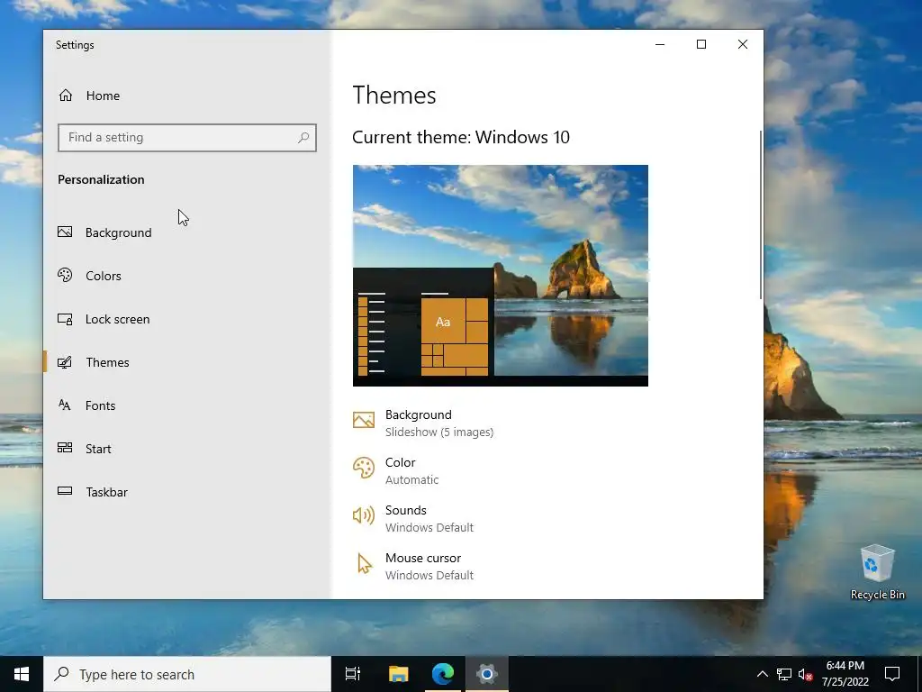
Task: Open the Lock screen settings page
Action: (x=187, y=319)
